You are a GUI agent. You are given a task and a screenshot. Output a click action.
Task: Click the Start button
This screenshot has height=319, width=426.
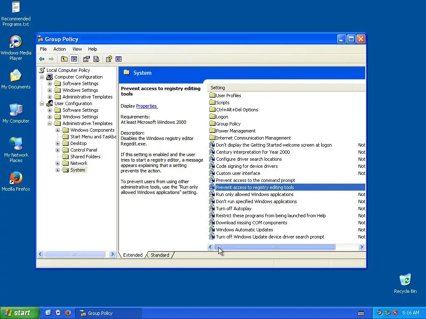pyautogui.click(x=19, y=313)
